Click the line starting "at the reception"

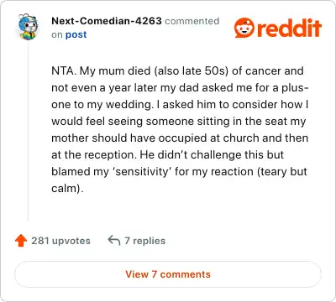[167, 154]
